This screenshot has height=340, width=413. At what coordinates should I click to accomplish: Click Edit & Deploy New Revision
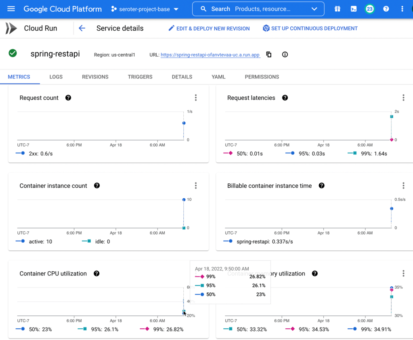pos(209,28)
